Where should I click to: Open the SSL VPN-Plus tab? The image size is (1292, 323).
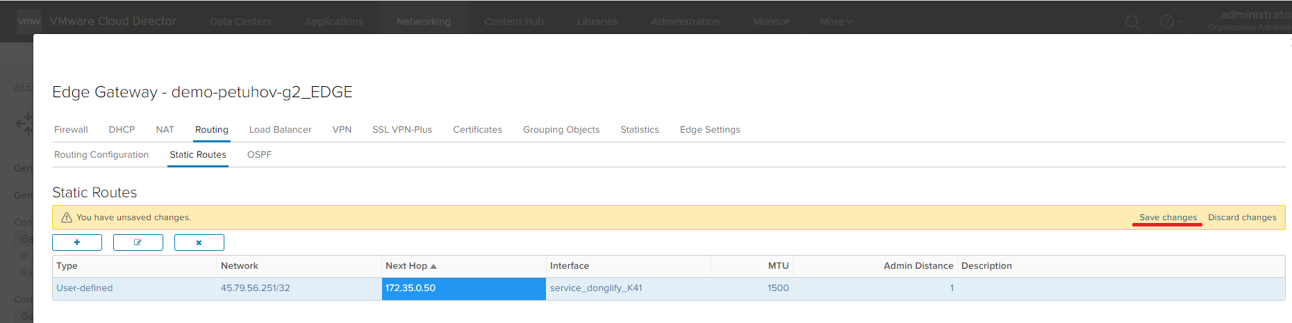(x=401, y=130)
